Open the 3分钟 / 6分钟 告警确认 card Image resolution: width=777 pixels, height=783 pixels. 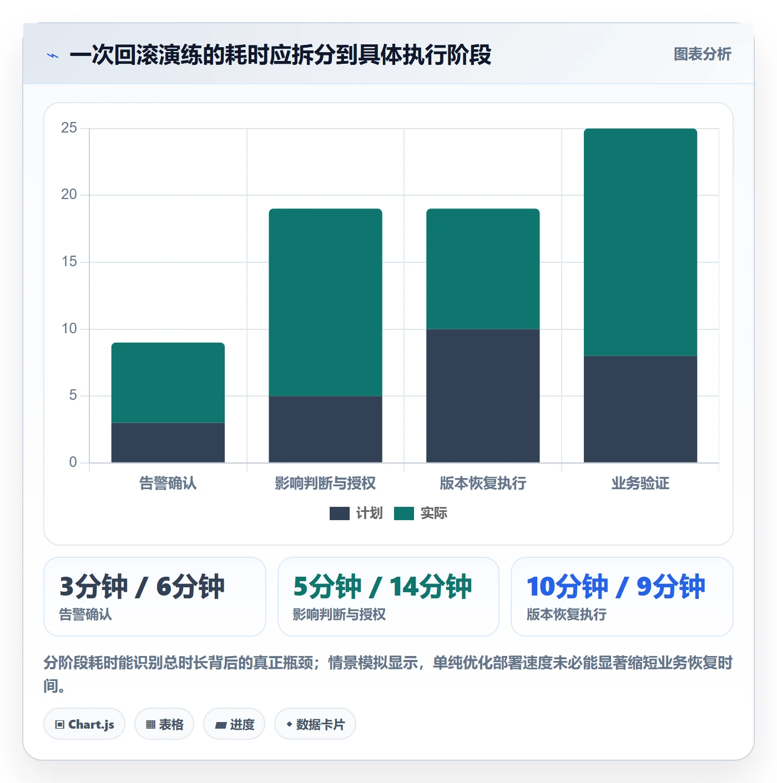point(155,597)
